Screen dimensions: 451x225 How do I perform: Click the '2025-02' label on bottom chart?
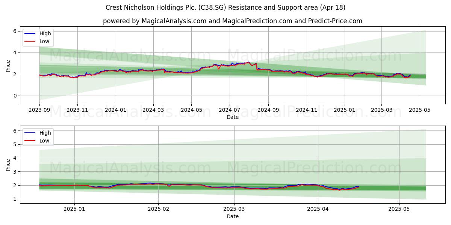(158, 210)
